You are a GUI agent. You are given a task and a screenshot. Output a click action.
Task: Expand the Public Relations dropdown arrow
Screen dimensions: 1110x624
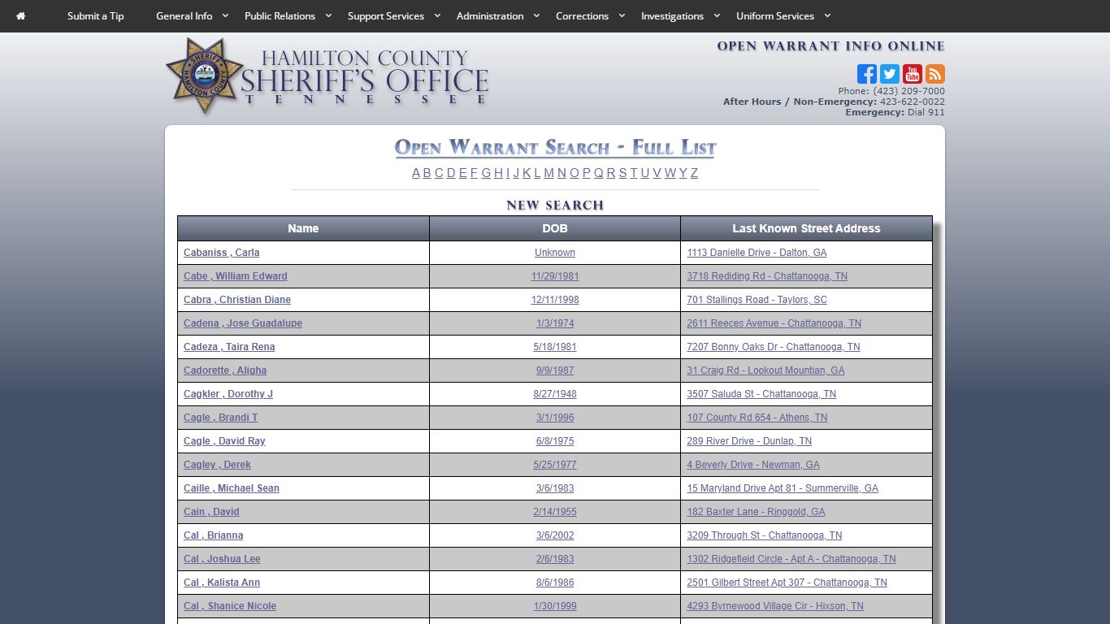tap(328, 15)
